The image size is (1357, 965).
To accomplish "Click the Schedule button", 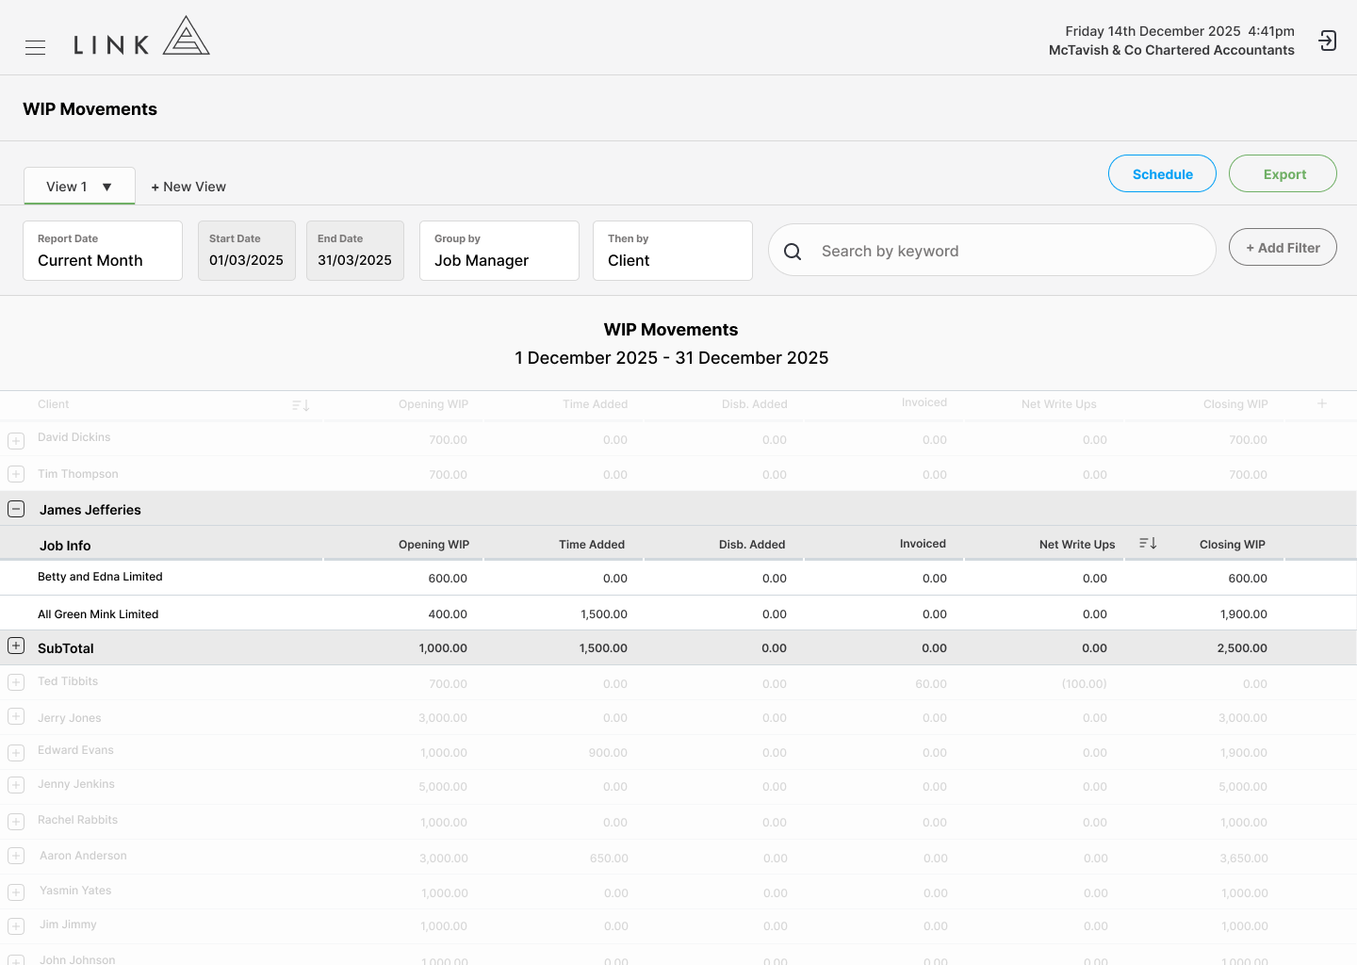I will point(1162,173).
